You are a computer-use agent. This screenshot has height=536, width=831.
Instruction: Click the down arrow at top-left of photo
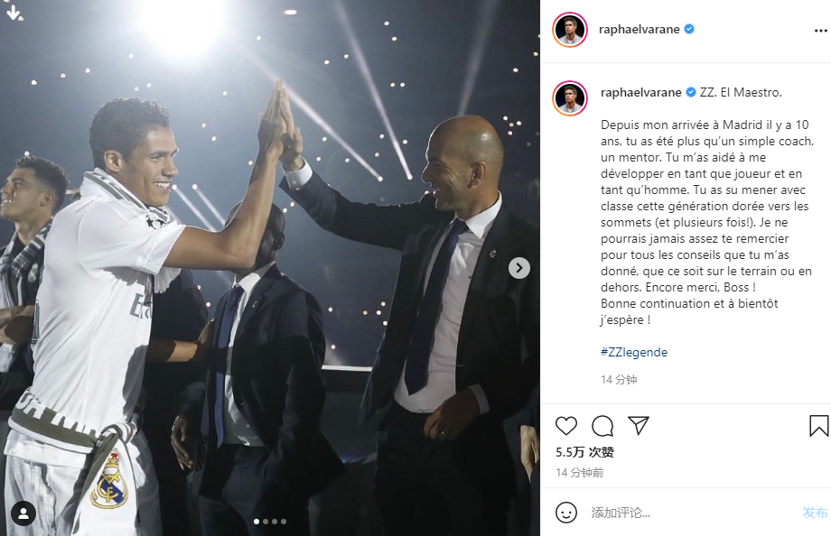[14, 13]
